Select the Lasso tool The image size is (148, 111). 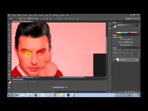pos(9,30)
